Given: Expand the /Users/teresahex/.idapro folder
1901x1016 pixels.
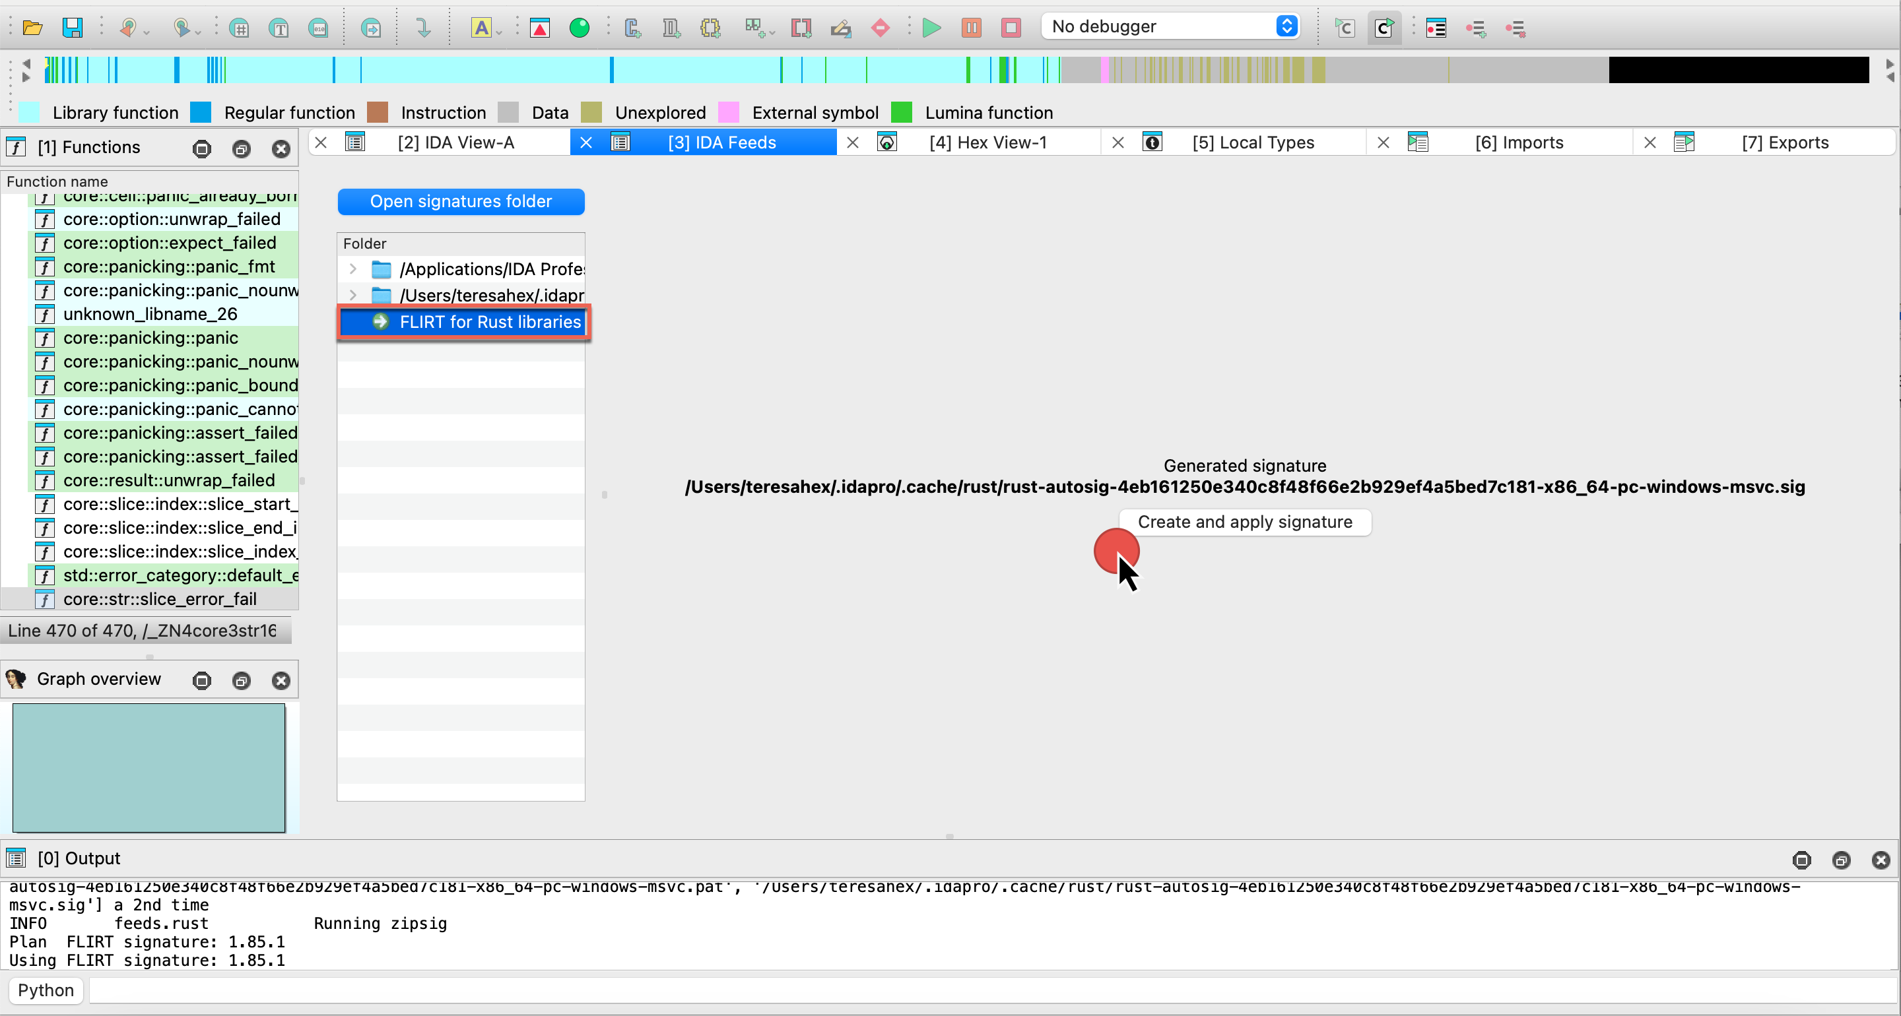Looking at the screenshot, I should [x=352, y=295].
